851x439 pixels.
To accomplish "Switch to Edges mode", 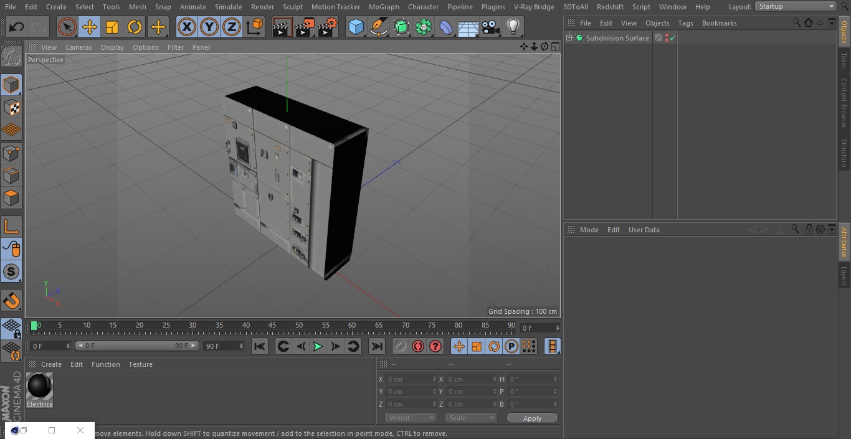I will click(11, 175).
